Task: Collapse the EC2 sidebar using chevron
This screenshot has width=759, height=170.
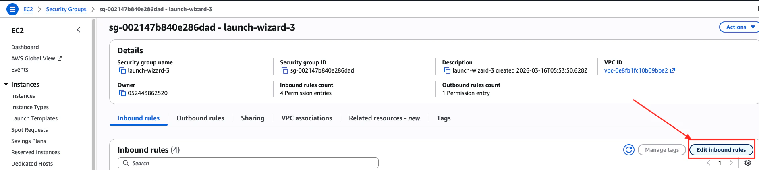Action: click(79, 30)
